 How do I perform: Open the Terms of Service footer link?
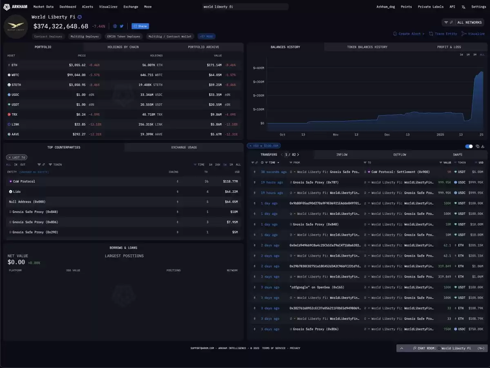[x=274, y=348]
